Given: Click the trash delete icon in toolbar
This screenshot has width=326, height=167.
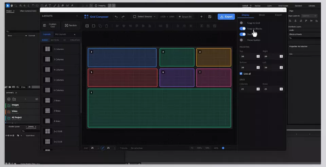Looking at the screenshot, I should [106, 26].
